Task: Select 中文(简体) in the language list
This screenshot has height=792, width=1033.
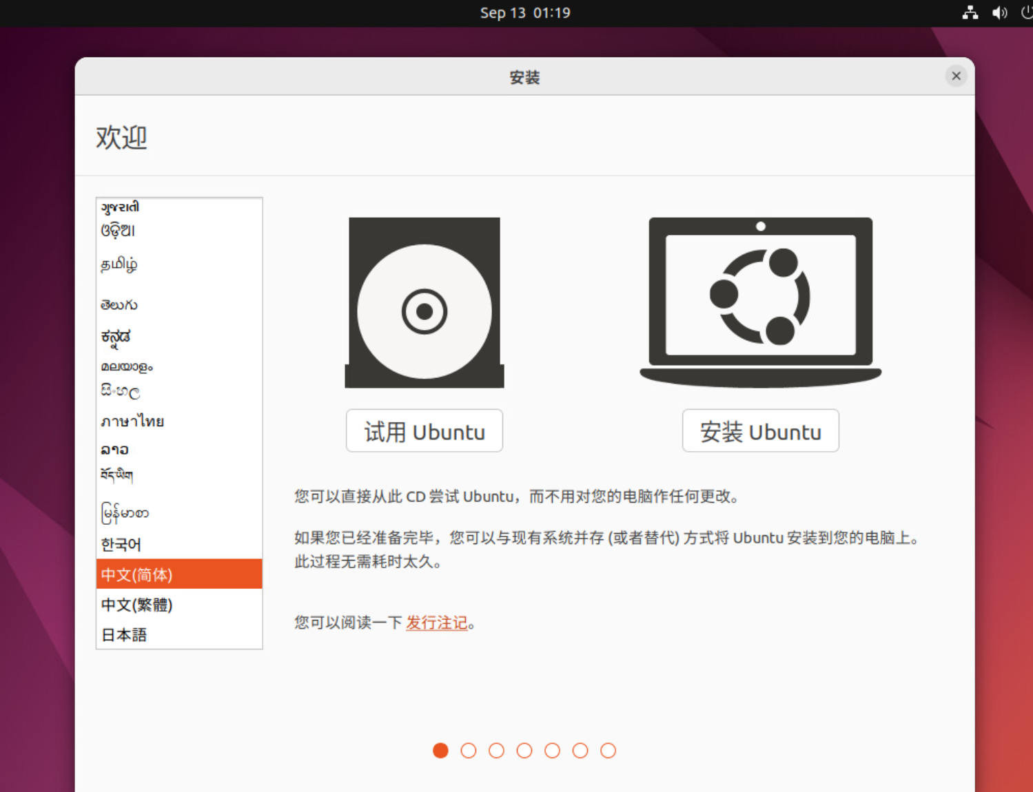Action: pos(179,574)
